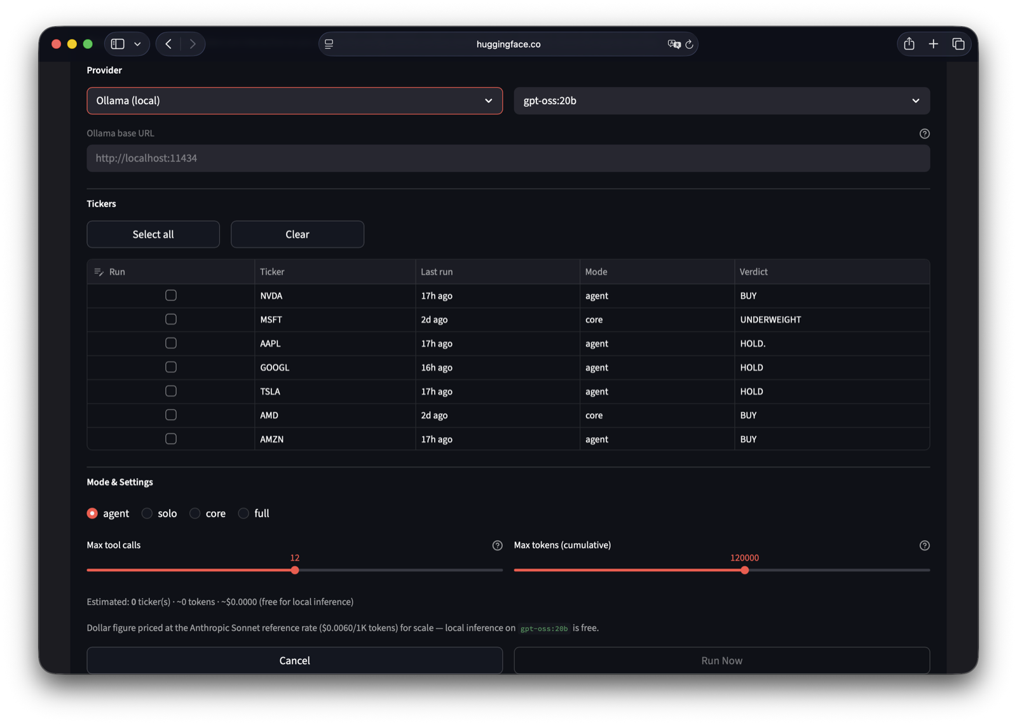Check the MSFT run checkbox
1017x725 pixels.
(x=171, y=320)
